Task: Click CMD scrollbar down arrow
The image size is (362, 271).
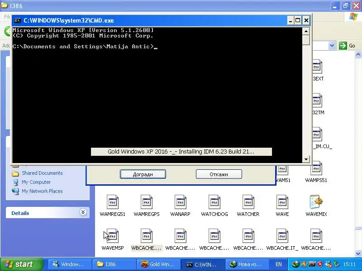Action: [306, 159]
